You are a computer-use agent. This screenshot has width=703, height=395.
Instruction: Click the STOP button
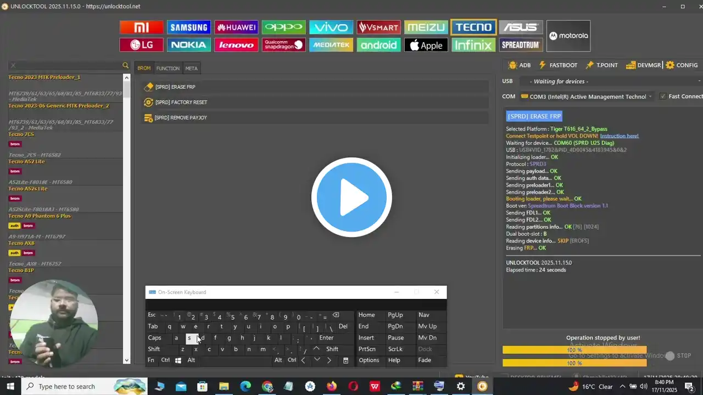[678, 356]
